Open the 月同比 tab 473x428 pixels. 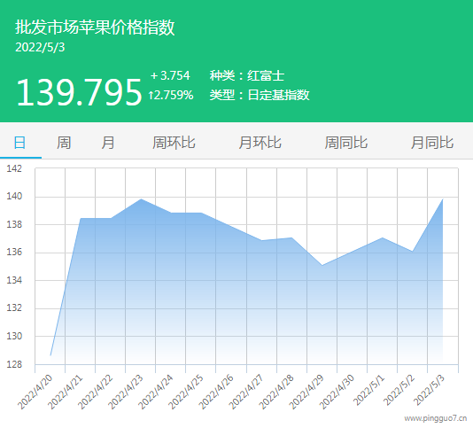[x=432, y=143]
